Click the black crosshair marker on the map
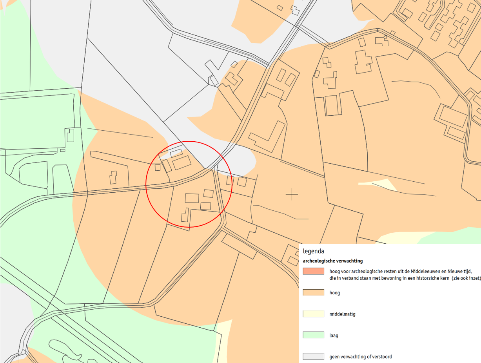 click(292, 194)
